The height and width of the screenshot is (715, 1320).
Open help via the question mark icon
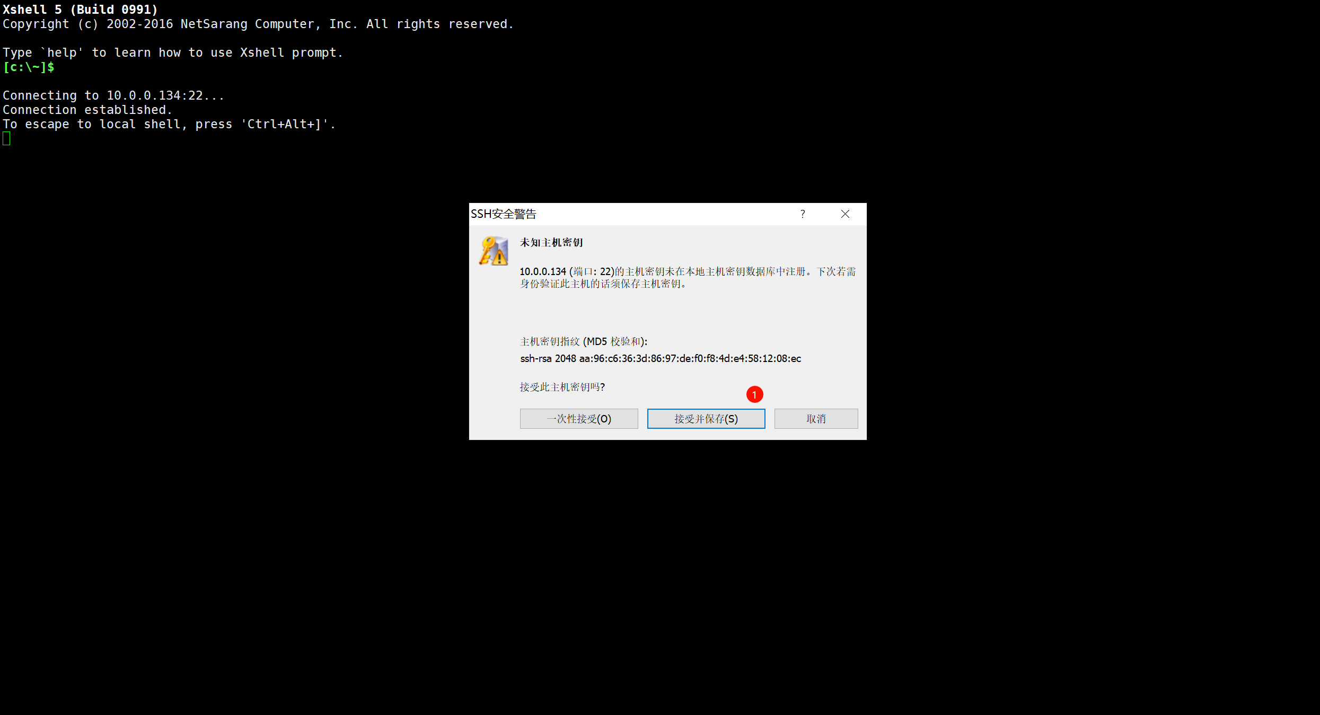click(803, 214)
